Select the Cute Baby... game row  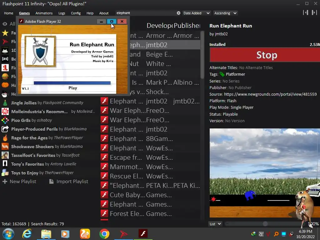coord(150,195)
